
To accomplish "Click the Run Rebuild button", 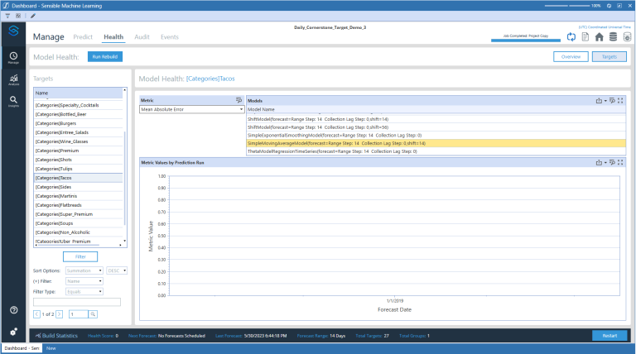I will [105, 57].
